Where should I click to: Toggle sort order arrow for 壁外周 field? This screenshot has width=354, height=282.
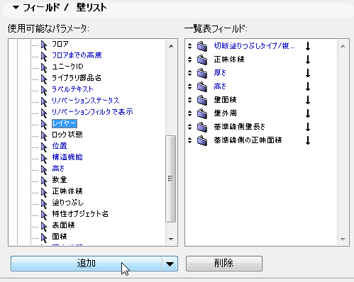pyautogui.click(x=308, y=113)
